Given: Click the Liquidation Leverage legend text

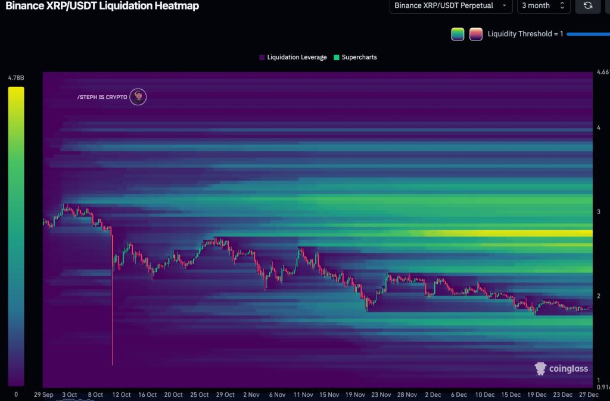Looking at the screenshot, I should coord(297,57).
